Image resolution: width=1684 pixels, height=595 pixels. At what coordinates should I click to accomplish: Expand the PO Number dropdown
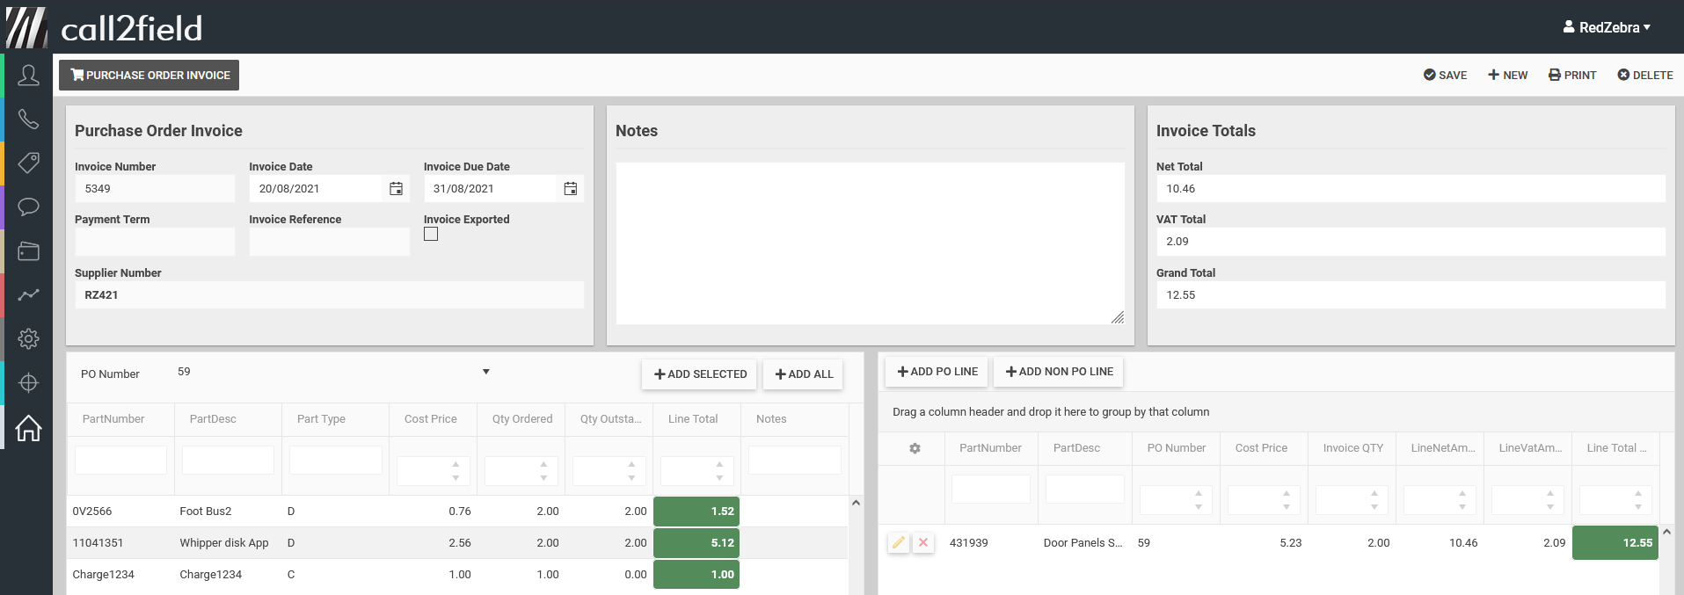(x=485, y=372)
